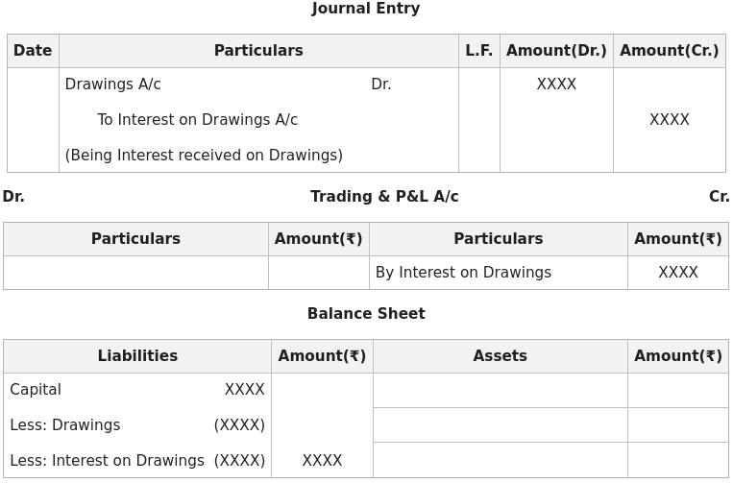The height and width of the screenshot is (483, 733).
Task: Click the L.F. column header
Action: click(x=479, y=51)
